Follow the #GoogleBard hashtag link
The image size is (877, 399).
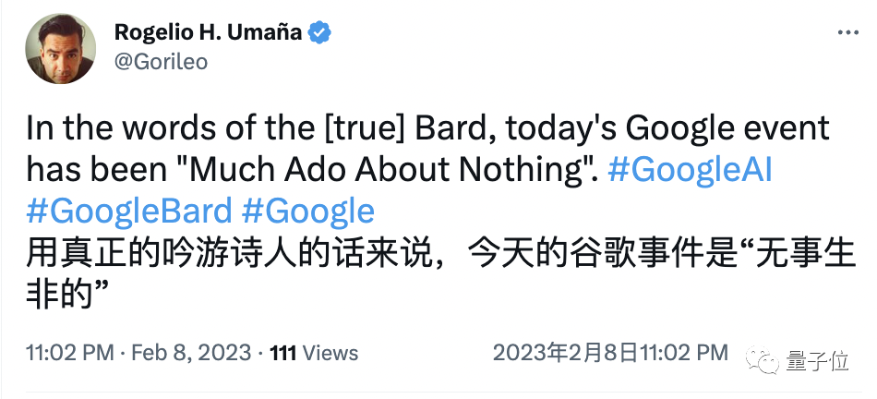tap(128, 211)
